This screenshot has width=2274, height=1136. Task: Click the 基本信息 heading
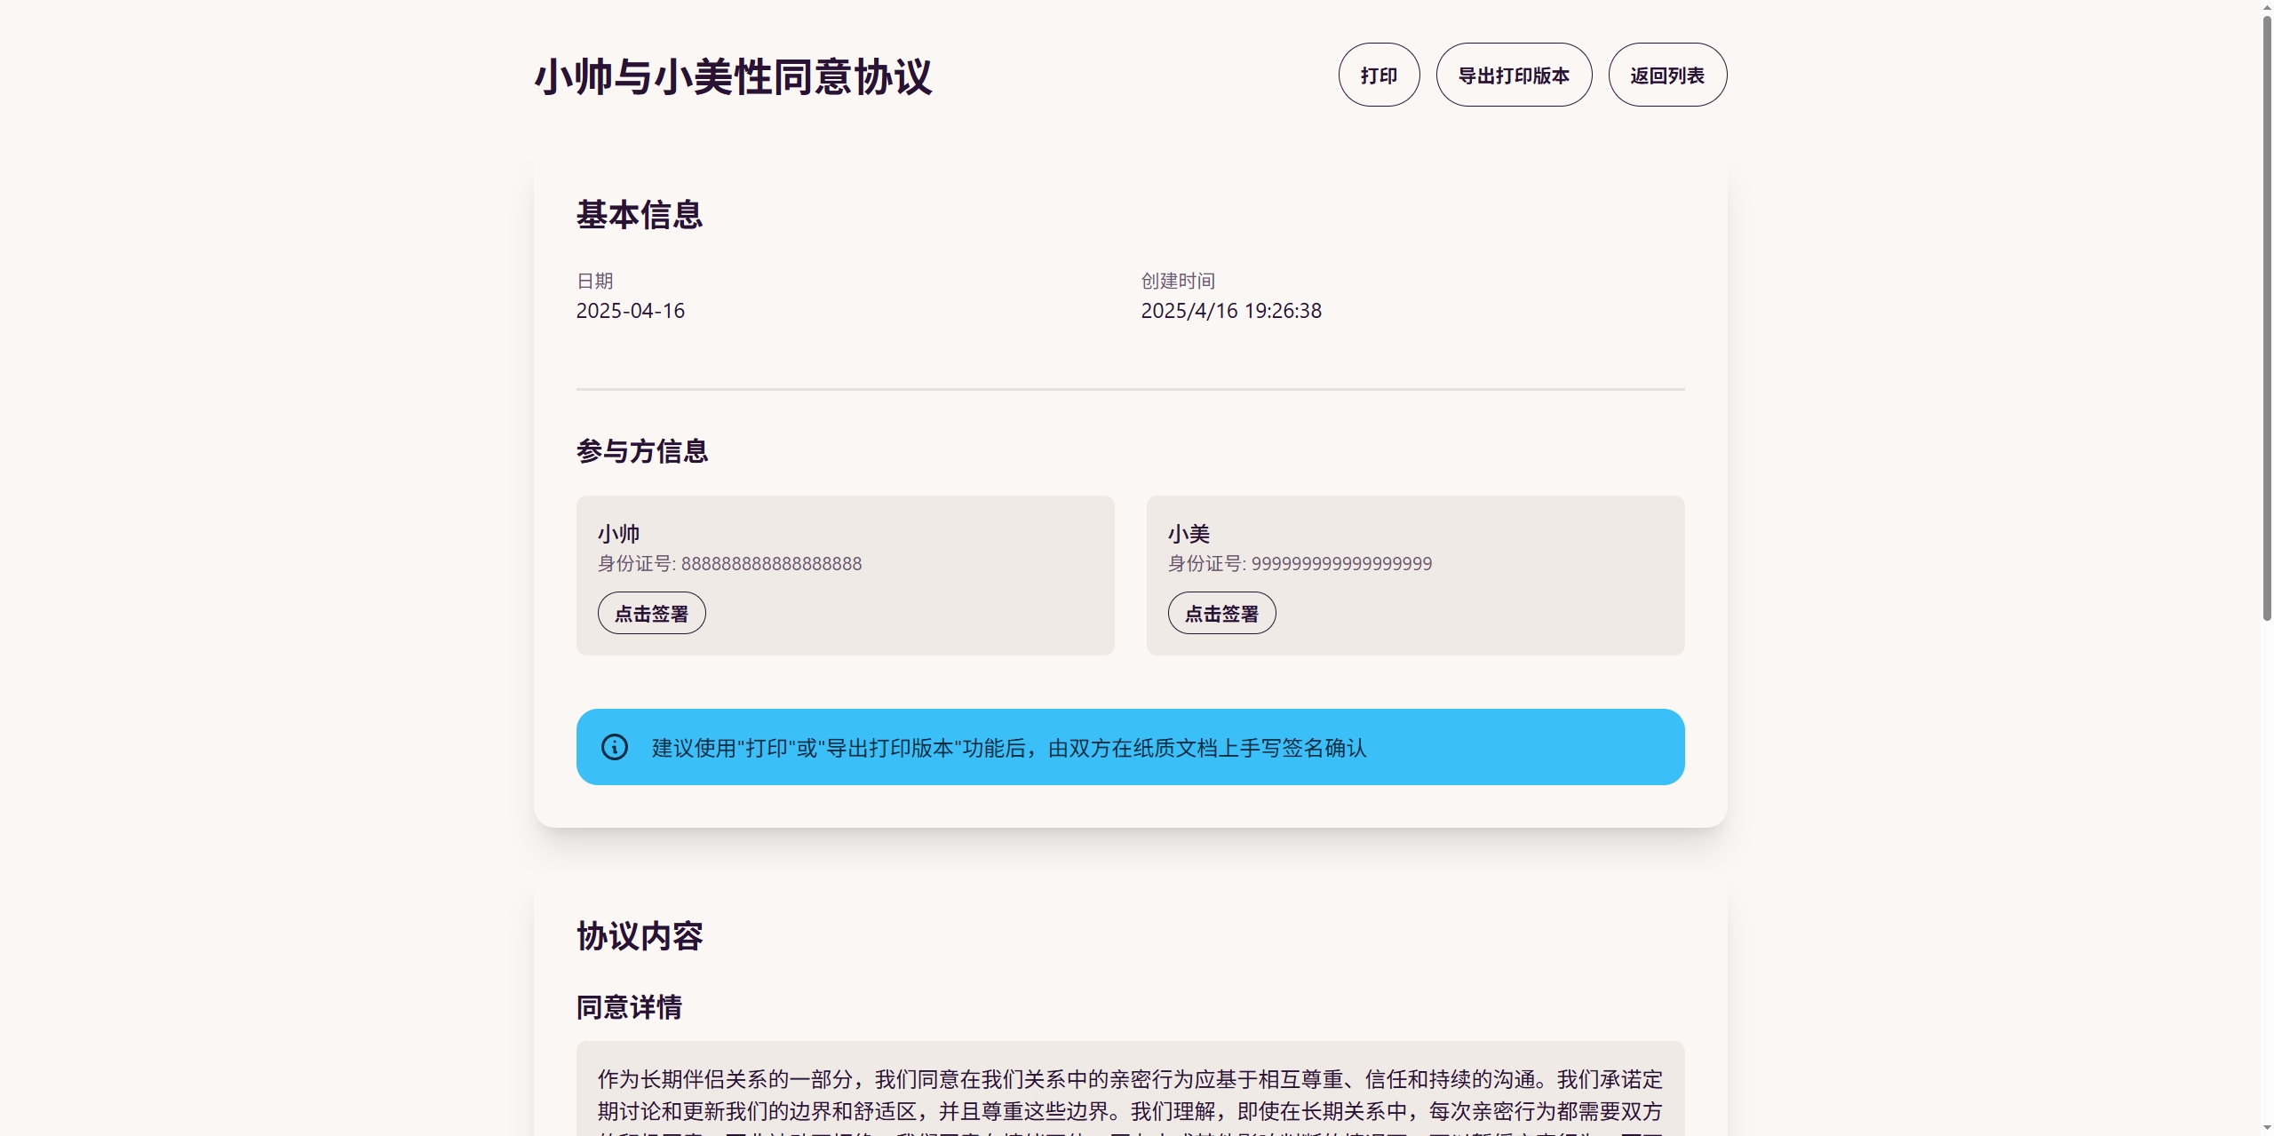[640, 215]
